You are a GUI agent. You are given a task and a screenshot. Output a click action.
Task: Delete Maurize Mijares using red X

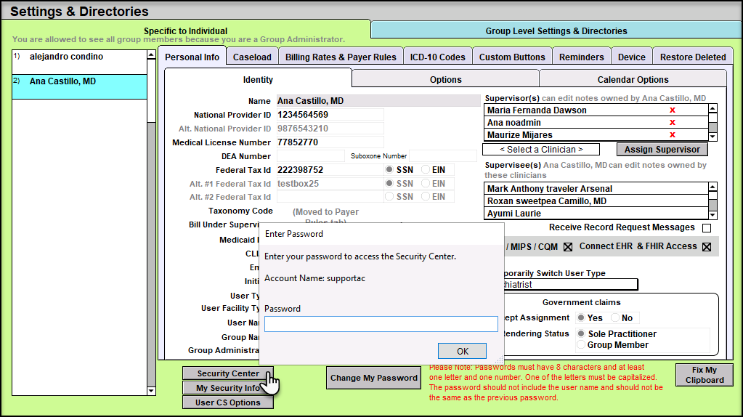coord(673,135)
